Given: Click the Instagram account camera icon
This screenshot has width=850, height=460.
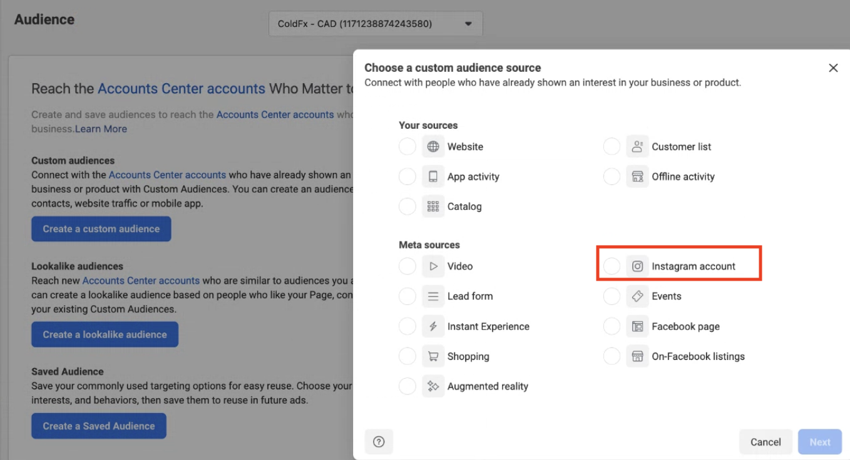Looking at the screenshot, I should tap(637, 266).
